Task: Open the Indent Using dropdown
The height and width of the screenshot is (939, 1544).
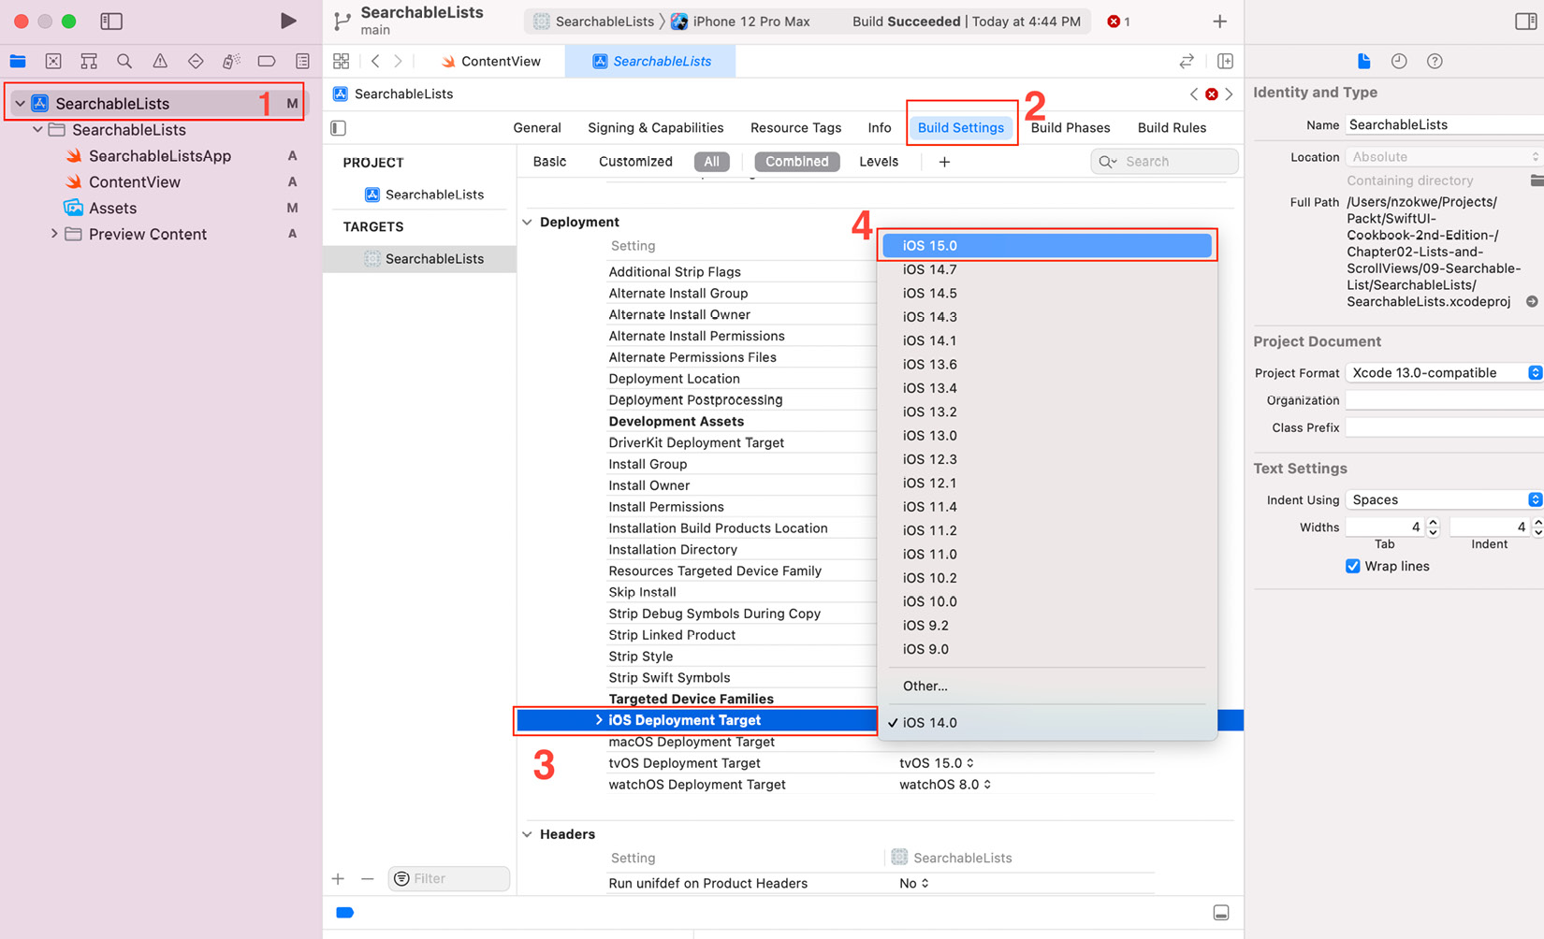Action: [1444, 499]
